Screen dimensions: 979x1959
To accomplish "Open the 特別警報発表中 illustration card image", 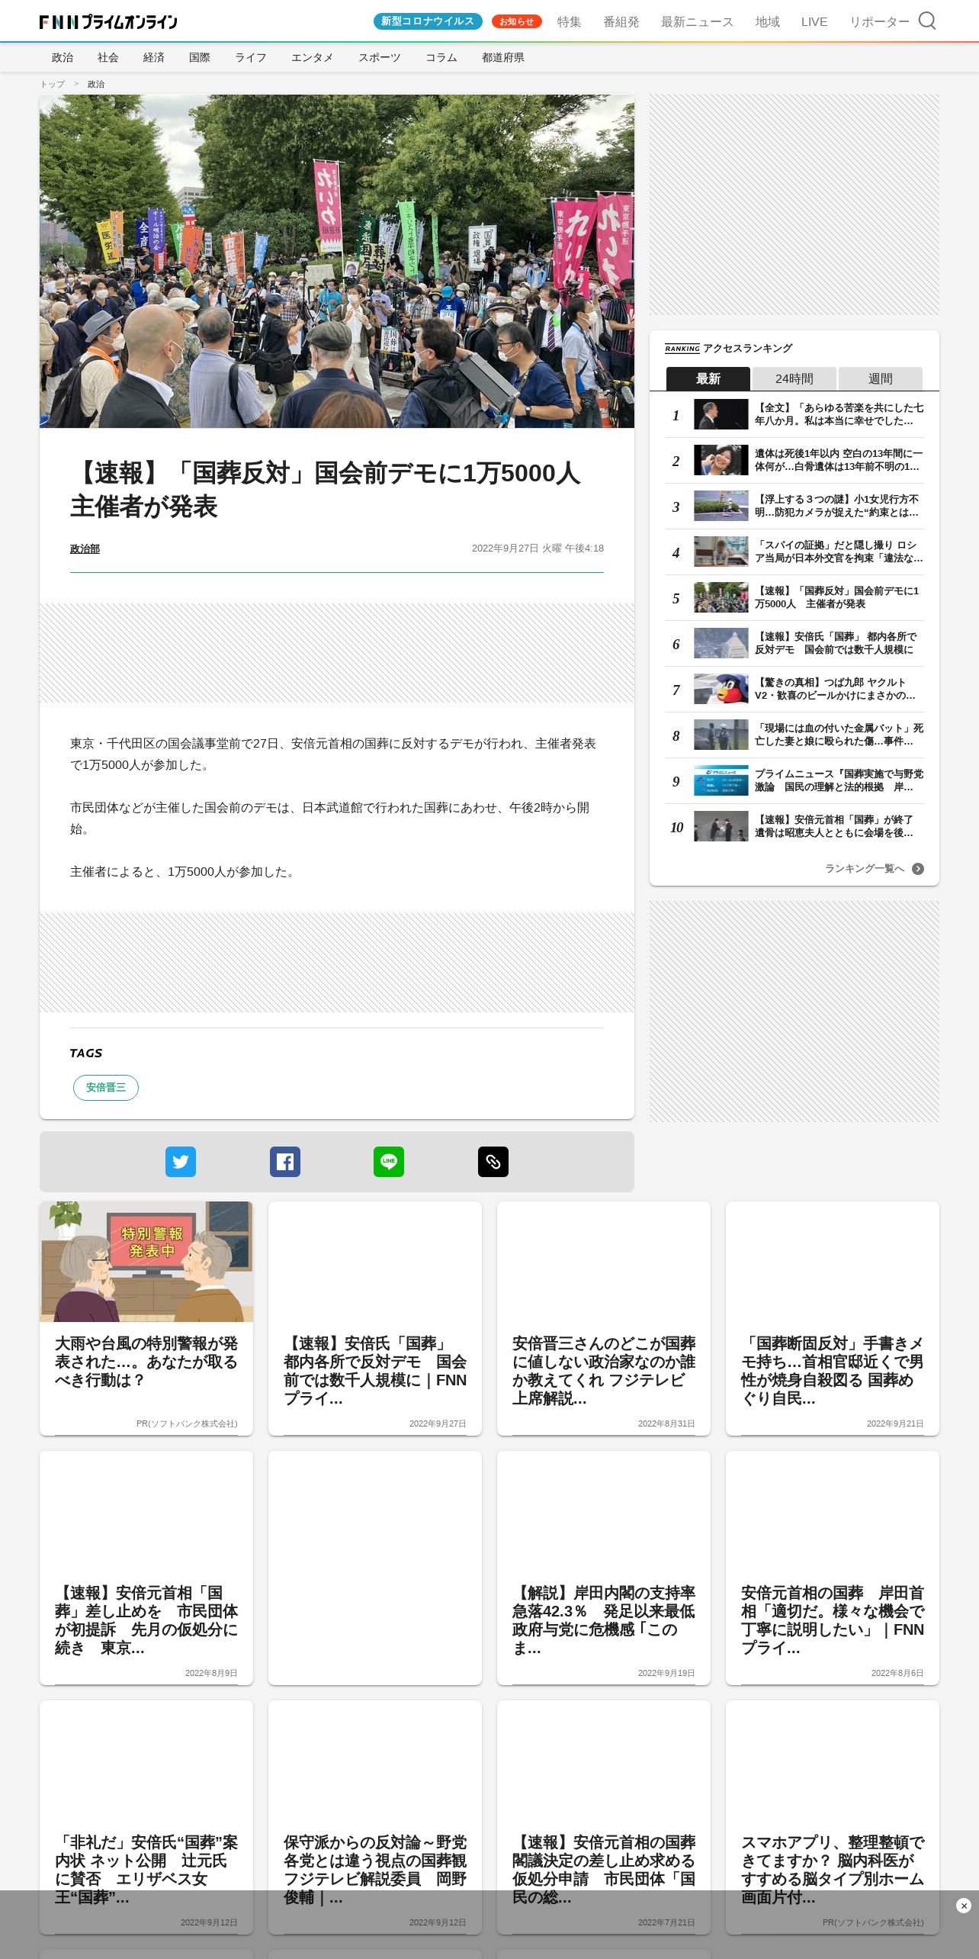I will tap(146, 1262).
